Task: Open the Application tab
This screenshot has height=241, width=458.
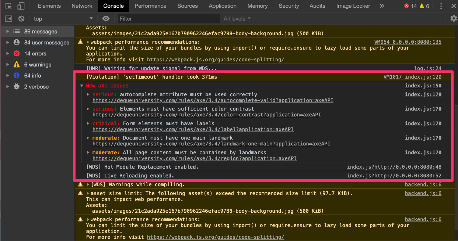Action: click(223, 6)
